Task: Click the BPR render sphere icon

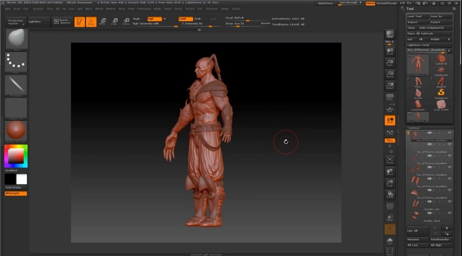Action: (390, 34)
